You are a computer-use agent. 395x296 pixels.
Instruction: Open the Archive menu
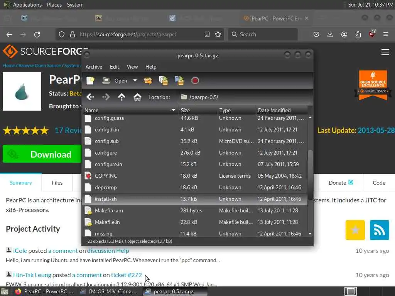pyautogui.click(x=94, y=67)
